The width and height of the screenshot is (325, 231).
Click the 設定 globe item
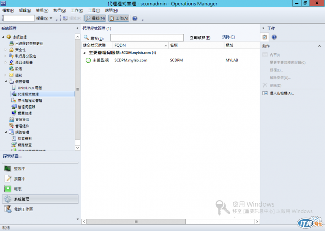click(18, 69)
